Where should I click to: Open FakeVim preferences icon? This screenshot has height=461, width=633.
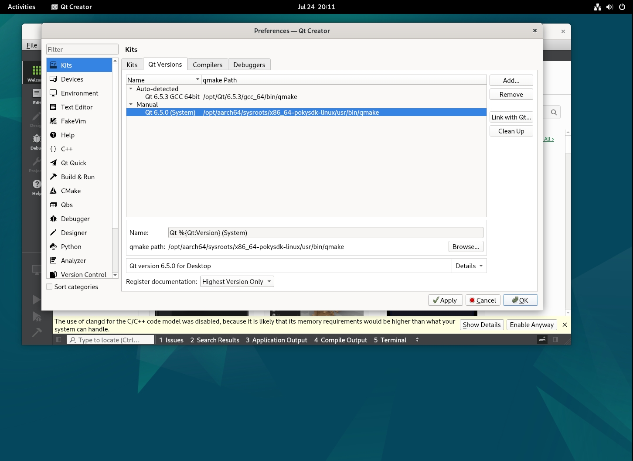[x=54, y=121]
